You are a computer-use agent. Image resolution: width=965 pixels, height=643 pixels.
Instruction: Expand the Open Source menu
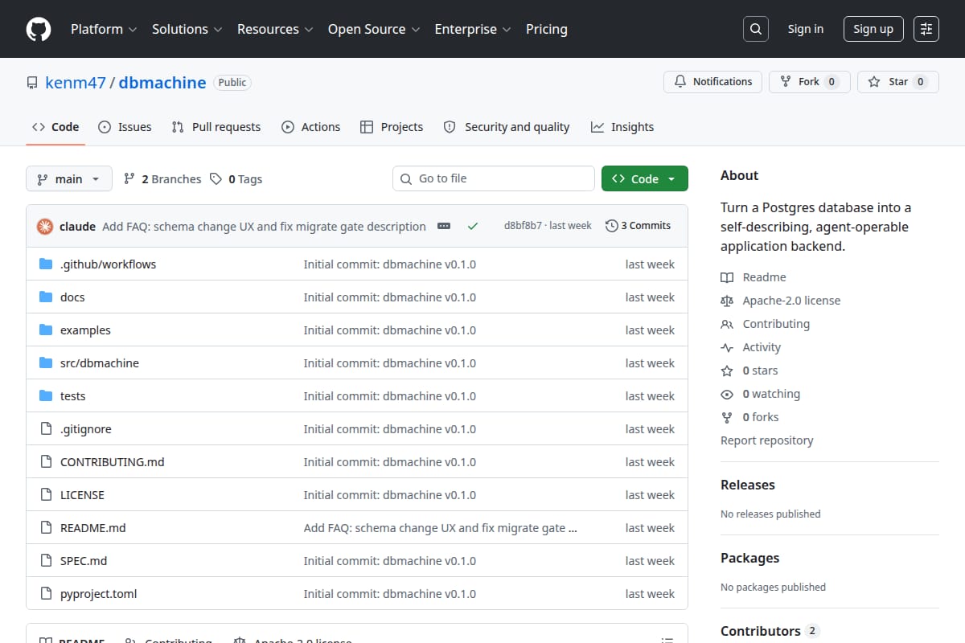pyautogui.click(x=374, y=29)
